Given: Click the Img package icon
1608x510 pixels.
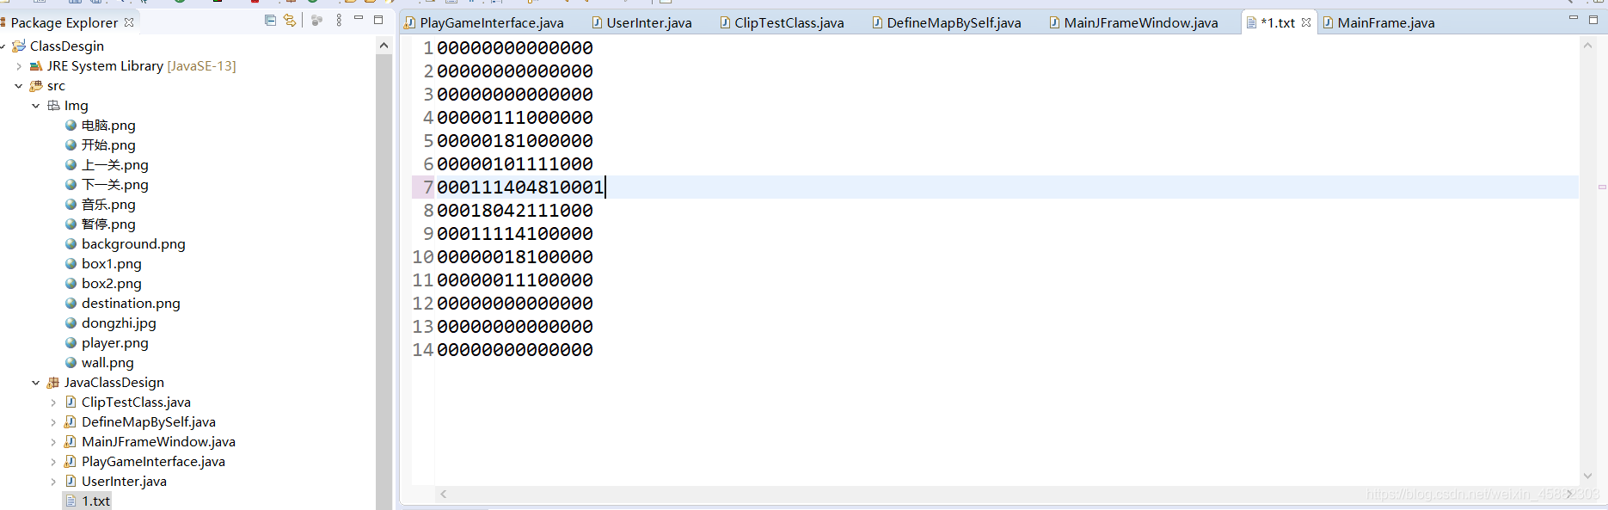Looking at the screenshot, I should point(53,106).
